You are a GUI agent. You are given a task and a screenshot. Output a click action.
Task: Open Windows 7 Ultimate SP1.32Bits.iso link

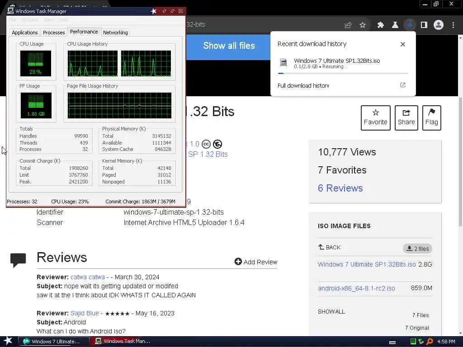click(x=367, y=264)
